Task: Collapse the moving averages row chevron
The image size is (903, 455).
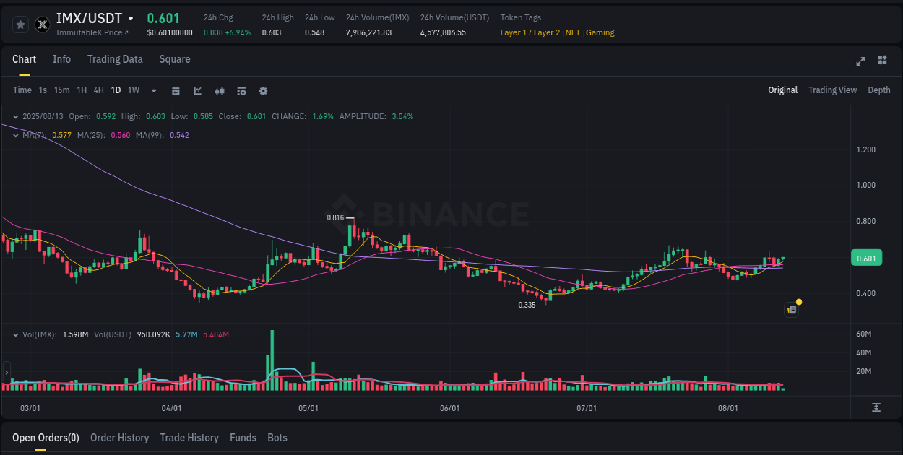Action: (x=15, y=135)
